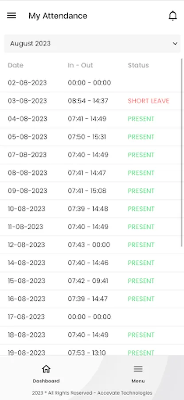184x400 pixels.
Task: Click the vertical scrollbar of attendance list
Action: pyautogui.click(x=182, y=152)
